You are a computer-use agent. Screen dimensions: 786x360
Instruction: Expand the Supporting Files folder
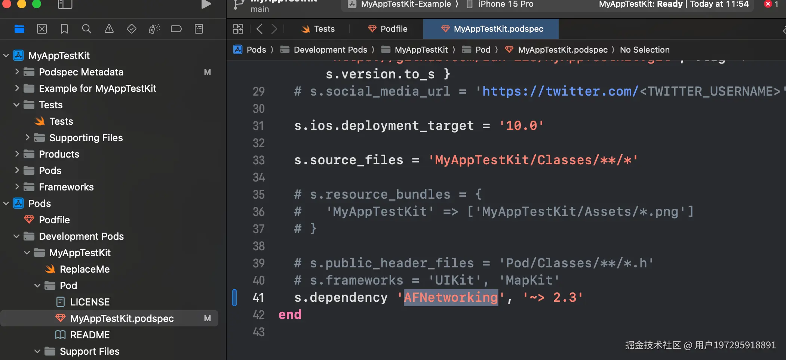coord(27,137)
